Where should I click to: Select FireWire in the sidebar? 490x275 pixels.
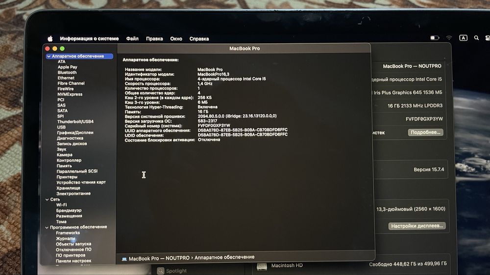pos(66,89)
